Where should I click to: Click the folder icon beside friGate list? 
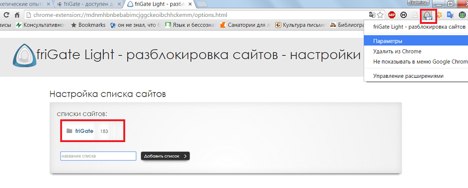[x=69, y=131]
